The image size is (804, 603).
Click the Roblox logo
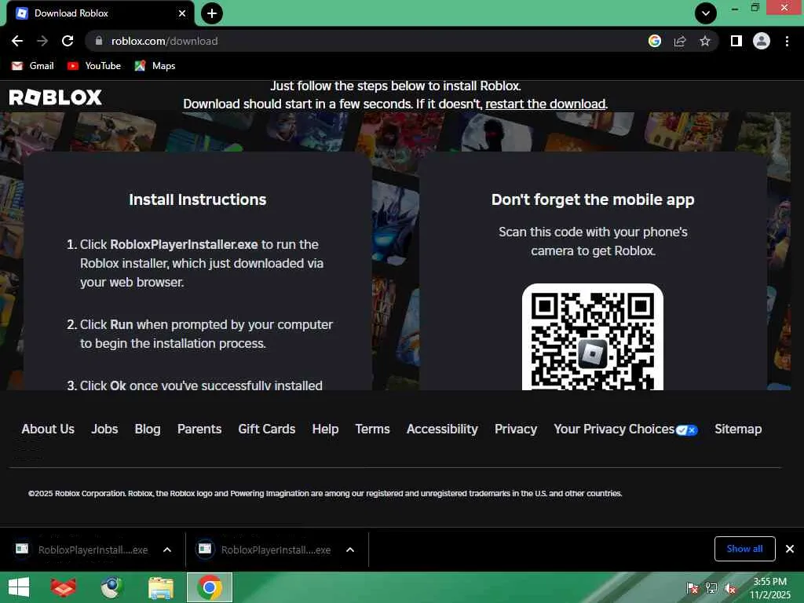point(56,97)
